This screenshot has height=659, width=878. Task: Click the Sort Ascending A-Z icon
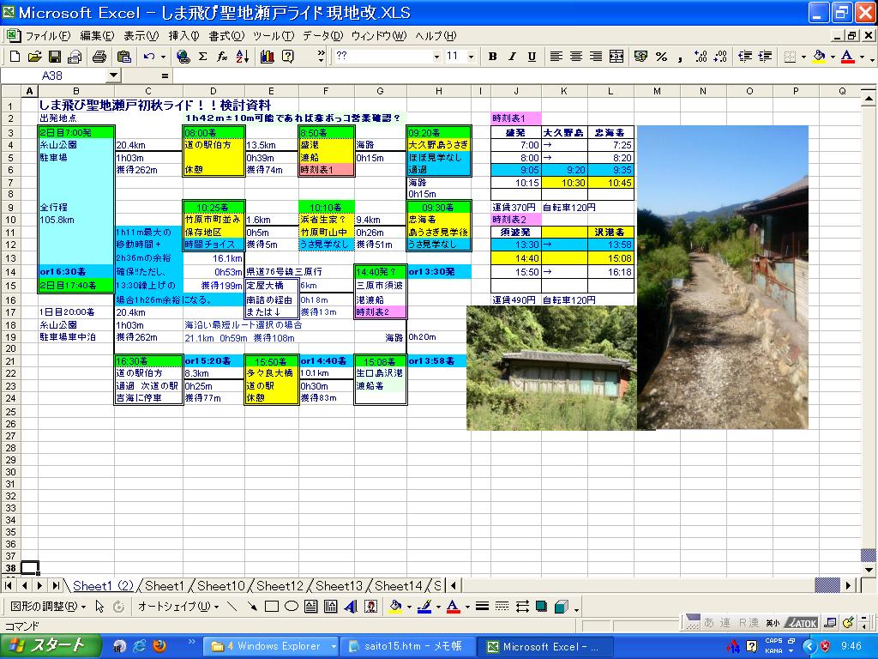tap(242, 57)
